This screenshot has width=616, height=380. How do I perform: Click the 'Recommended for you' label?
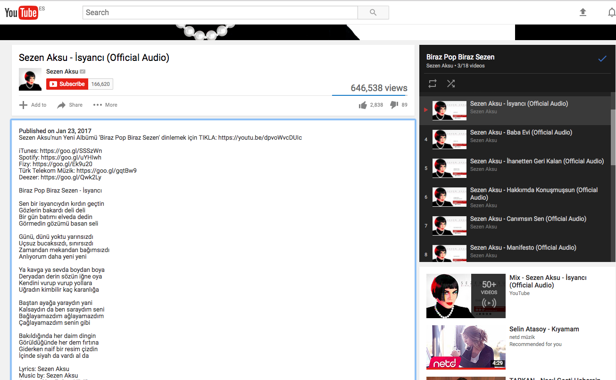(x=535, y=344)
